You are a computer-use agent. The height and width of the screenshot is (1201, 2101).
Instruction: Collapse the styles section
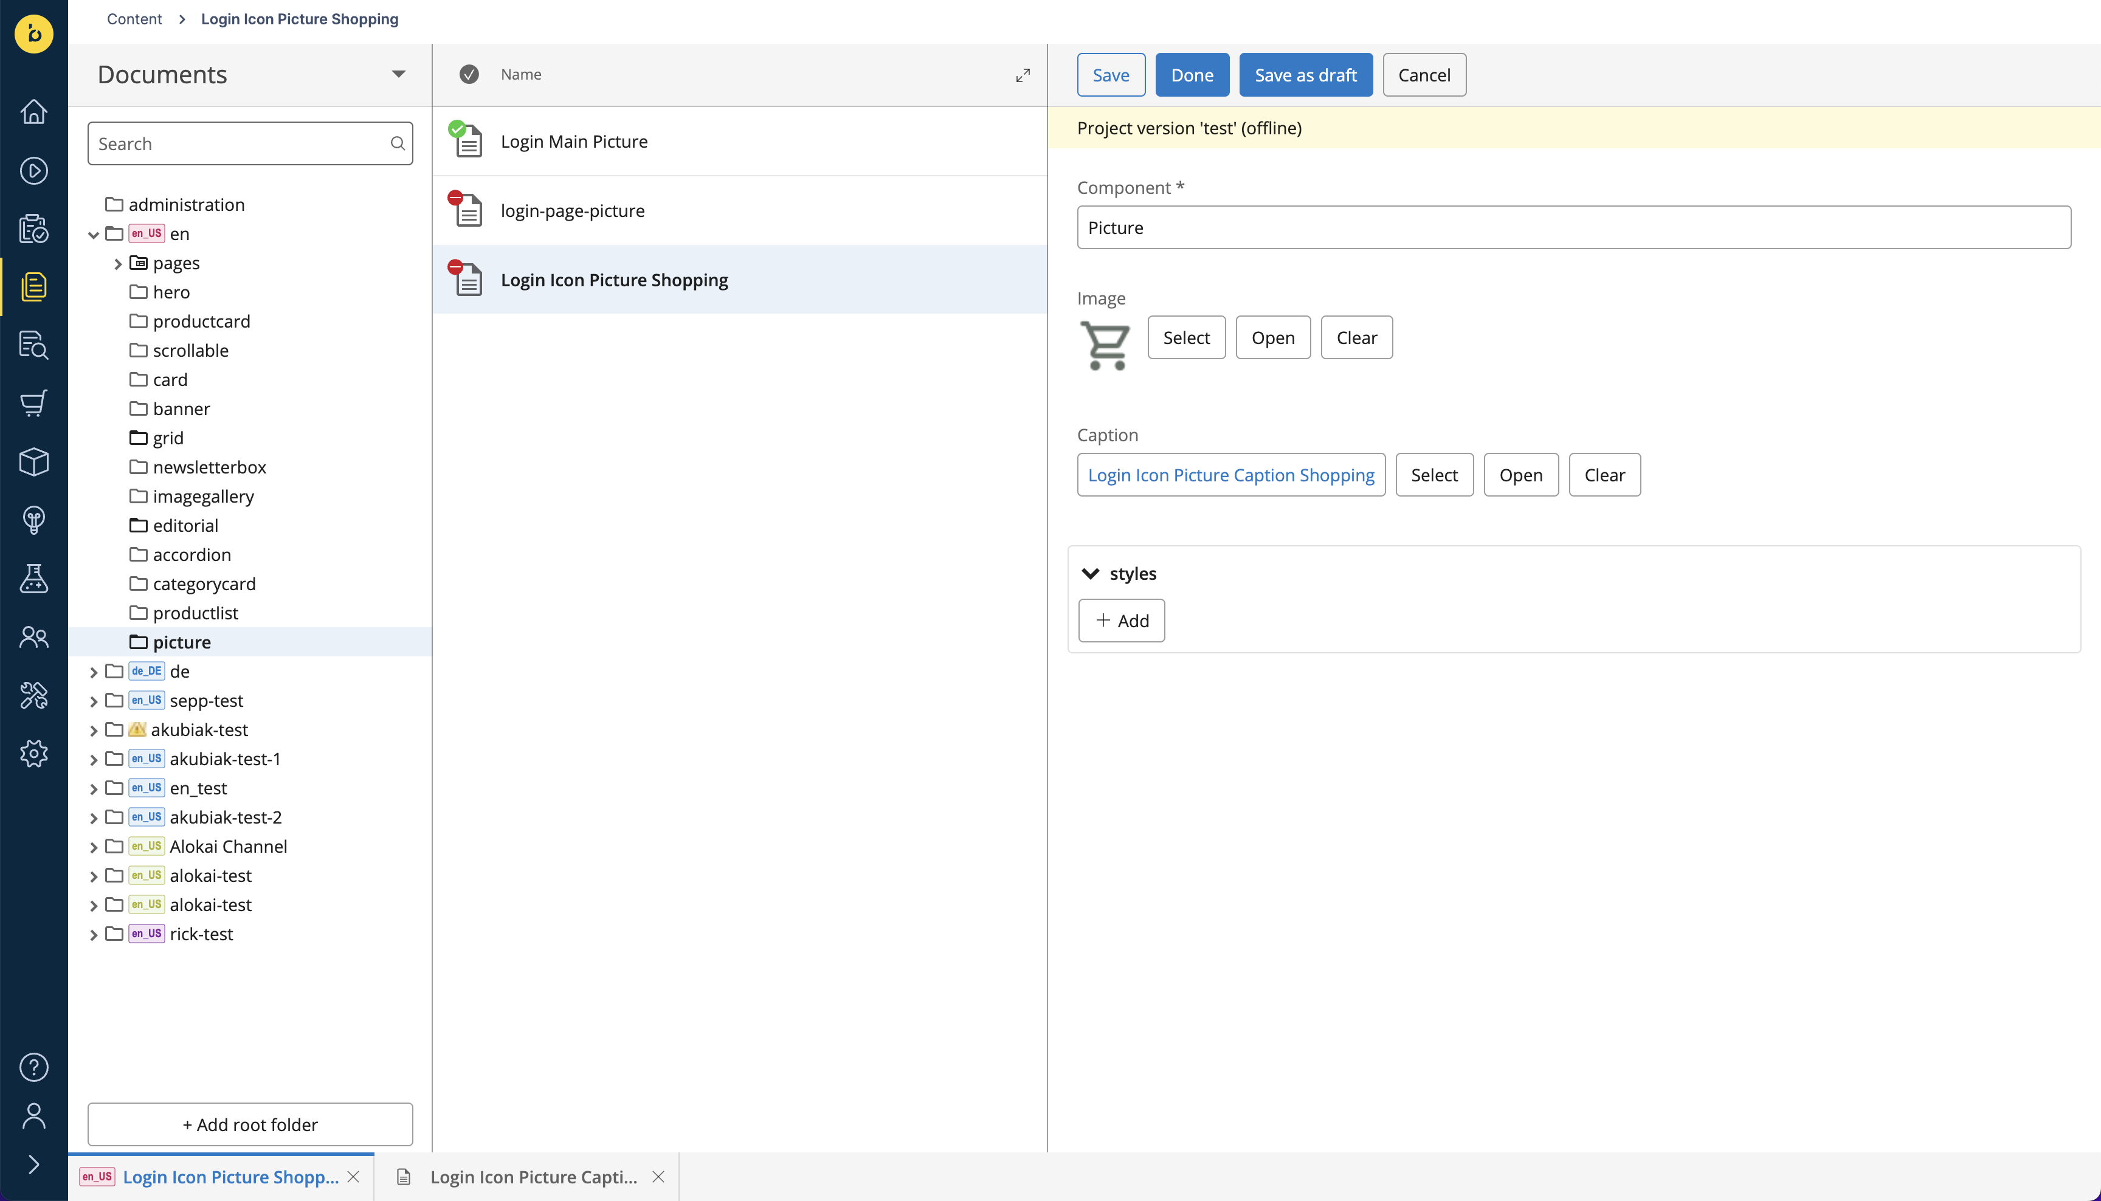click(1091, 573)
